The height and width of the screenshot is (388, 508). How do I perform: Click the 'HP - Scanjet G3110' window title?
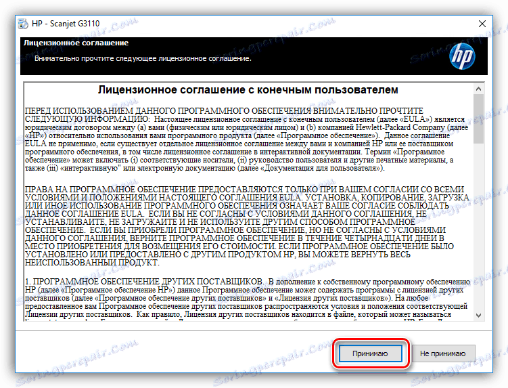point(66,24)
